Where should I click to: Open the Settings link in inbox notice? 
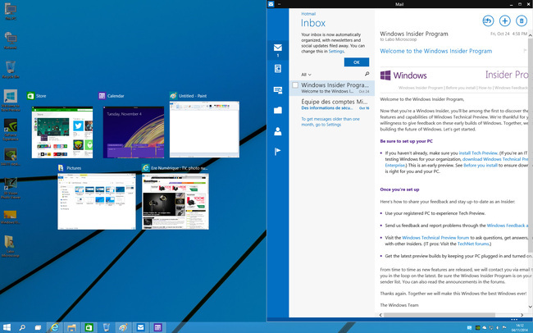336,52
